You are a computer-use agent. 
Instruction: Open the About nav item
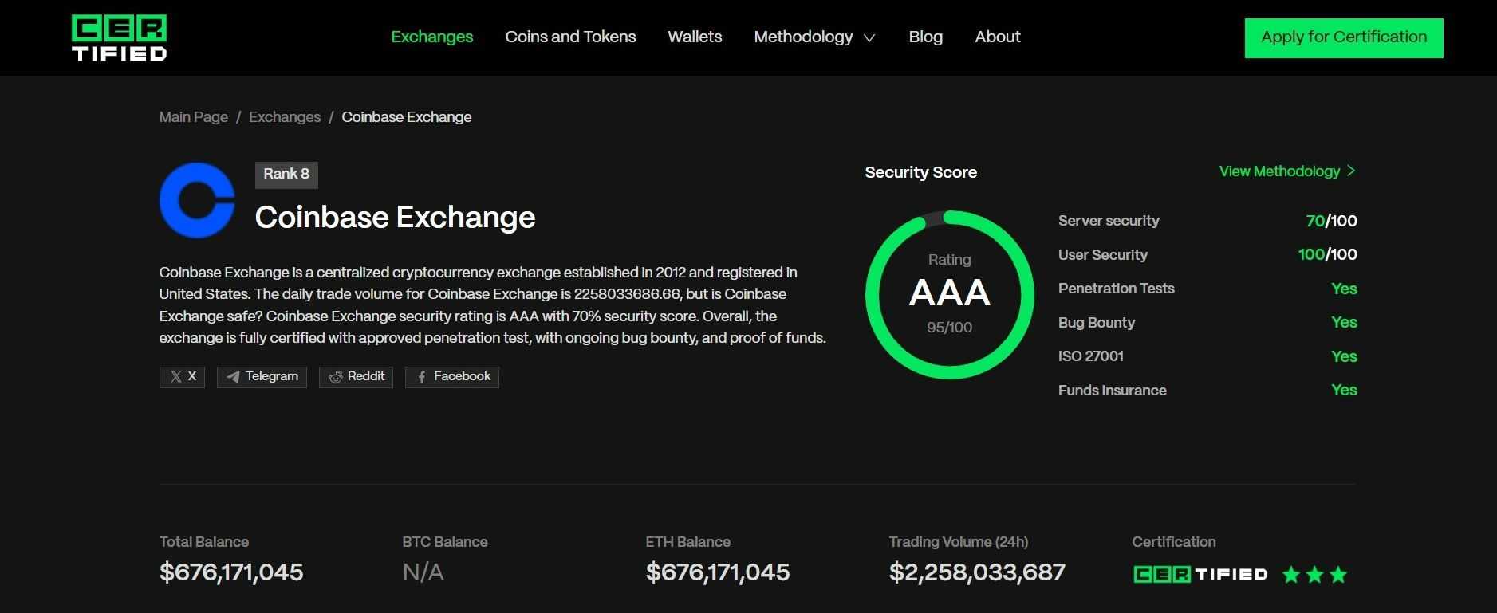(x=998, y=37)
